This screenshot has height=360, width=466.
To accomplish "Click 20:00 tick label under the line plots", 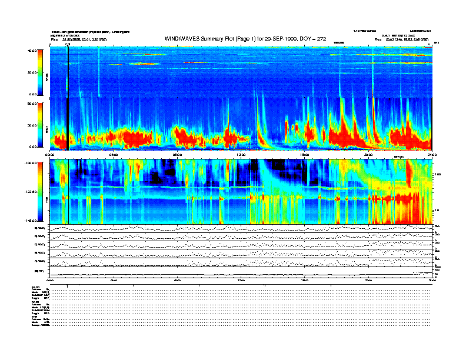I will (368, 280).
